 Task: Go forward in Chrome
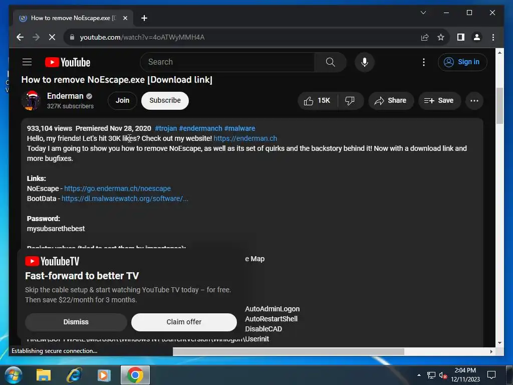(36, 37)
